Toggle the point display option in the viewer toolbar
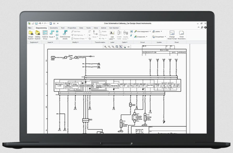The height and width of the screenshot is (153, 233). pyautogui.click(x=125, y=47)
